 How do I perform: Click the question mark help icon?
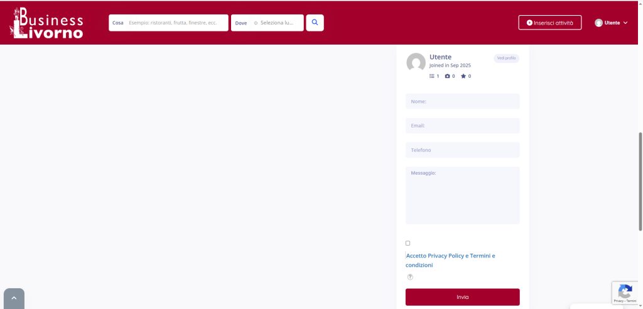click(410, 277)
